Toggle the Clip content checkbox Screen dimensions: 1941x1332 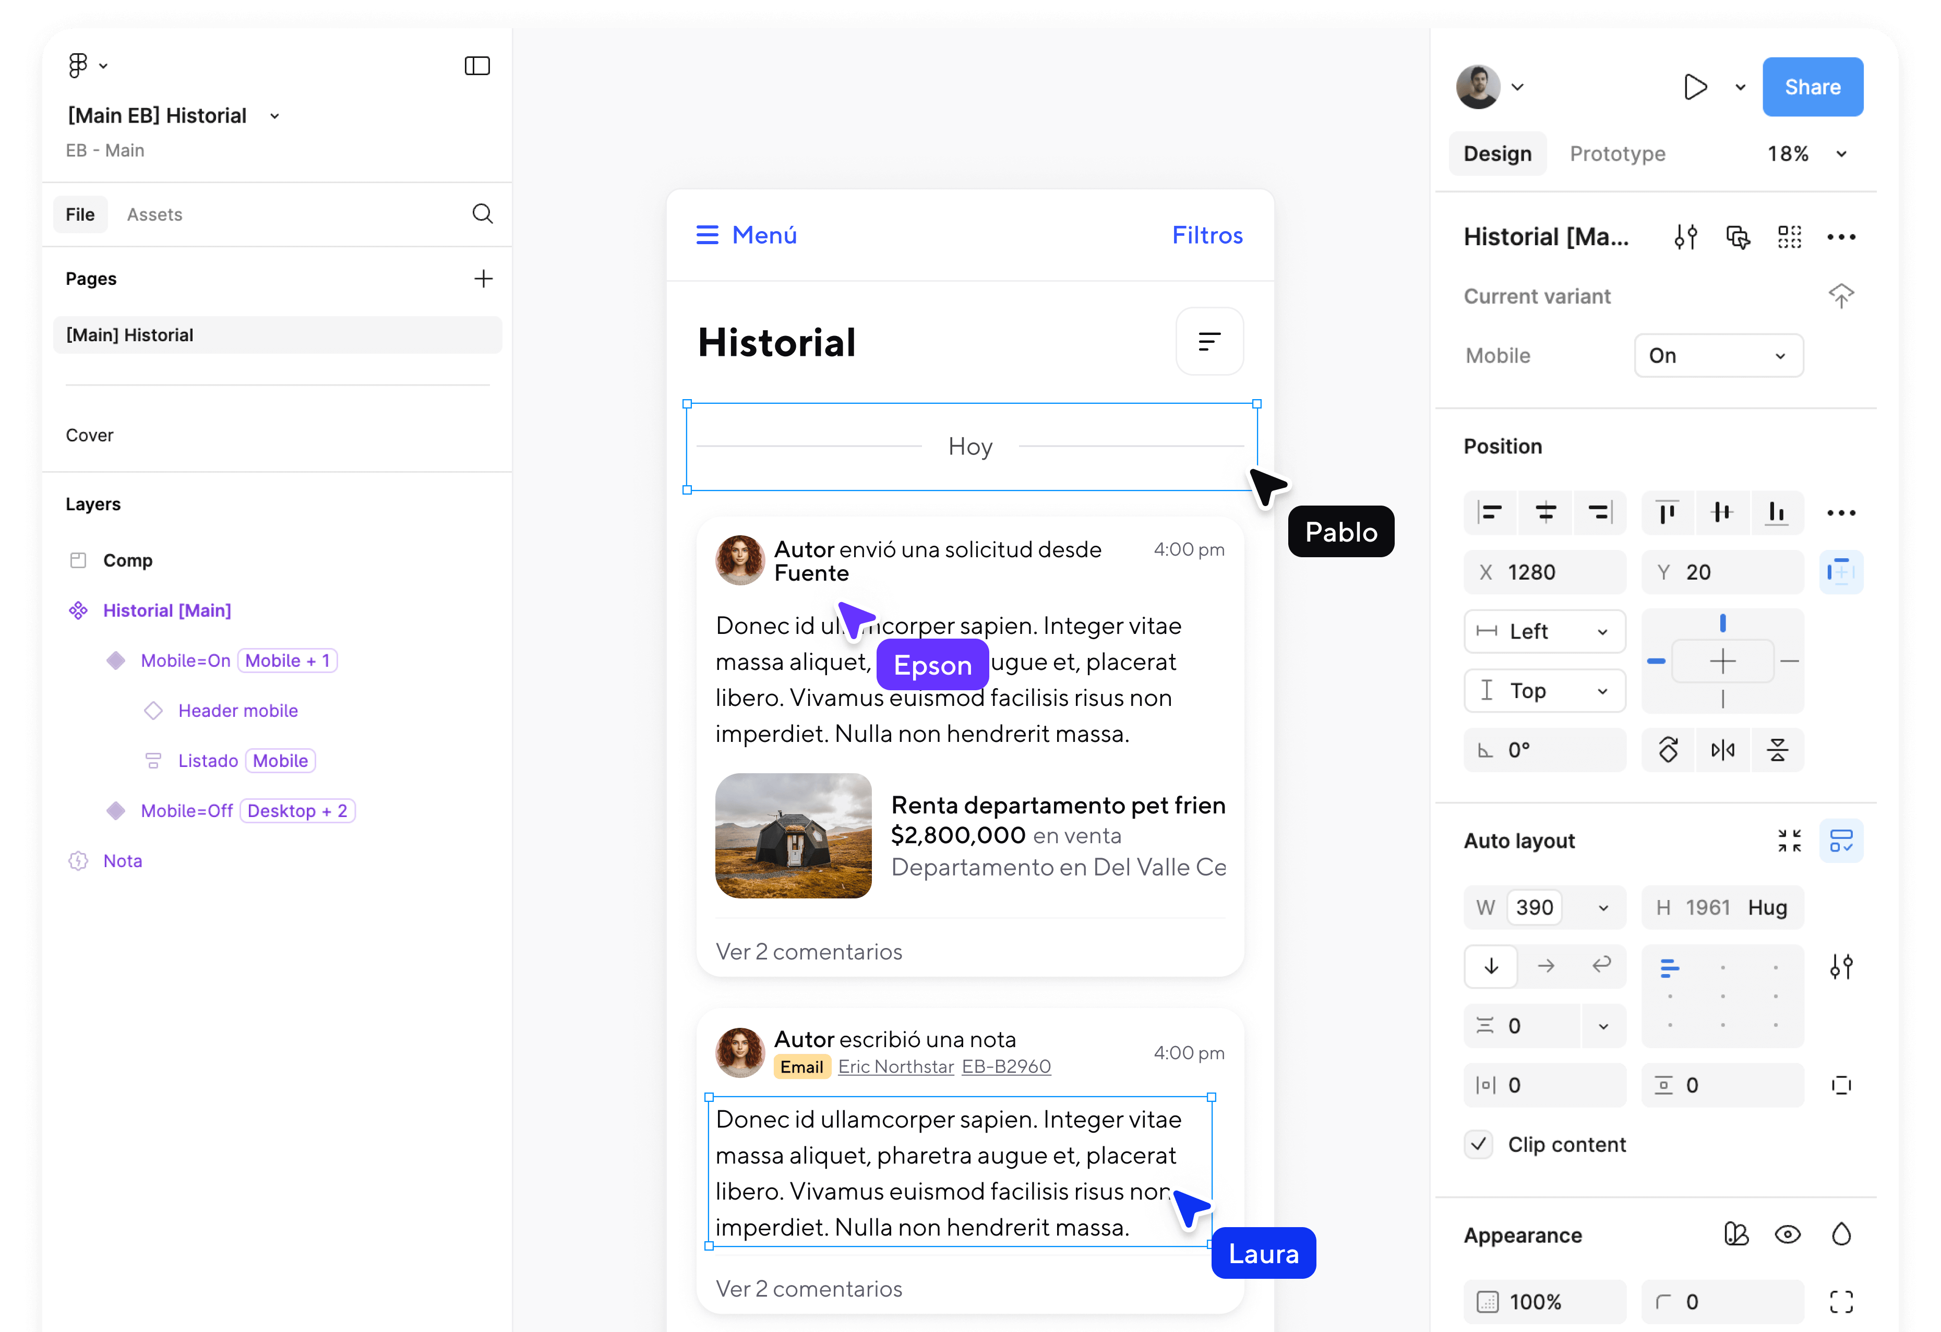coord(1479,1144)
